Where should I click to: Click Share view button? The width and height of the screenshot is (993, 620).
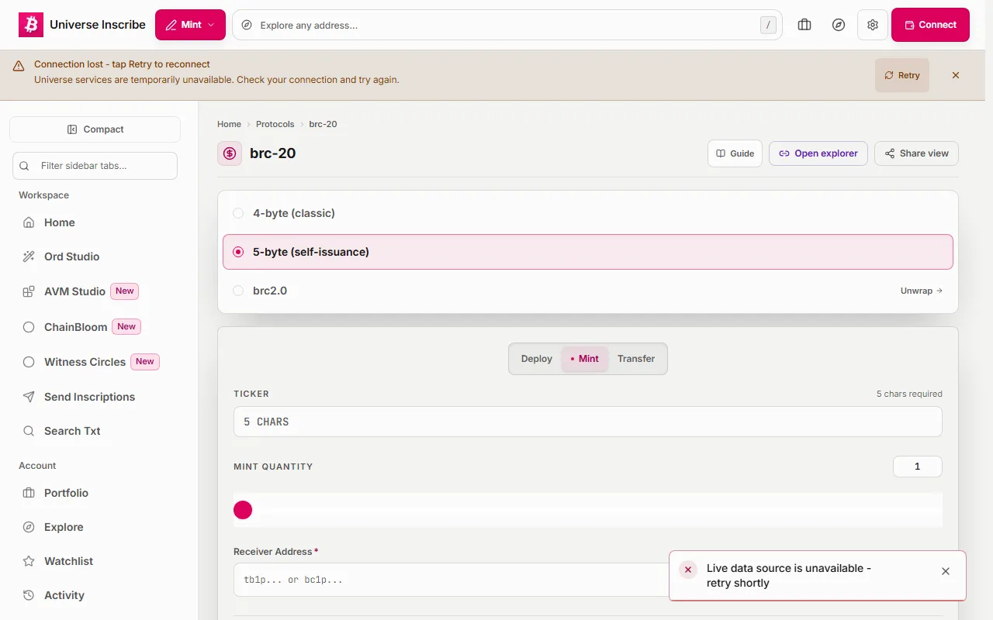pyautogui.click(x=916, y=153)
